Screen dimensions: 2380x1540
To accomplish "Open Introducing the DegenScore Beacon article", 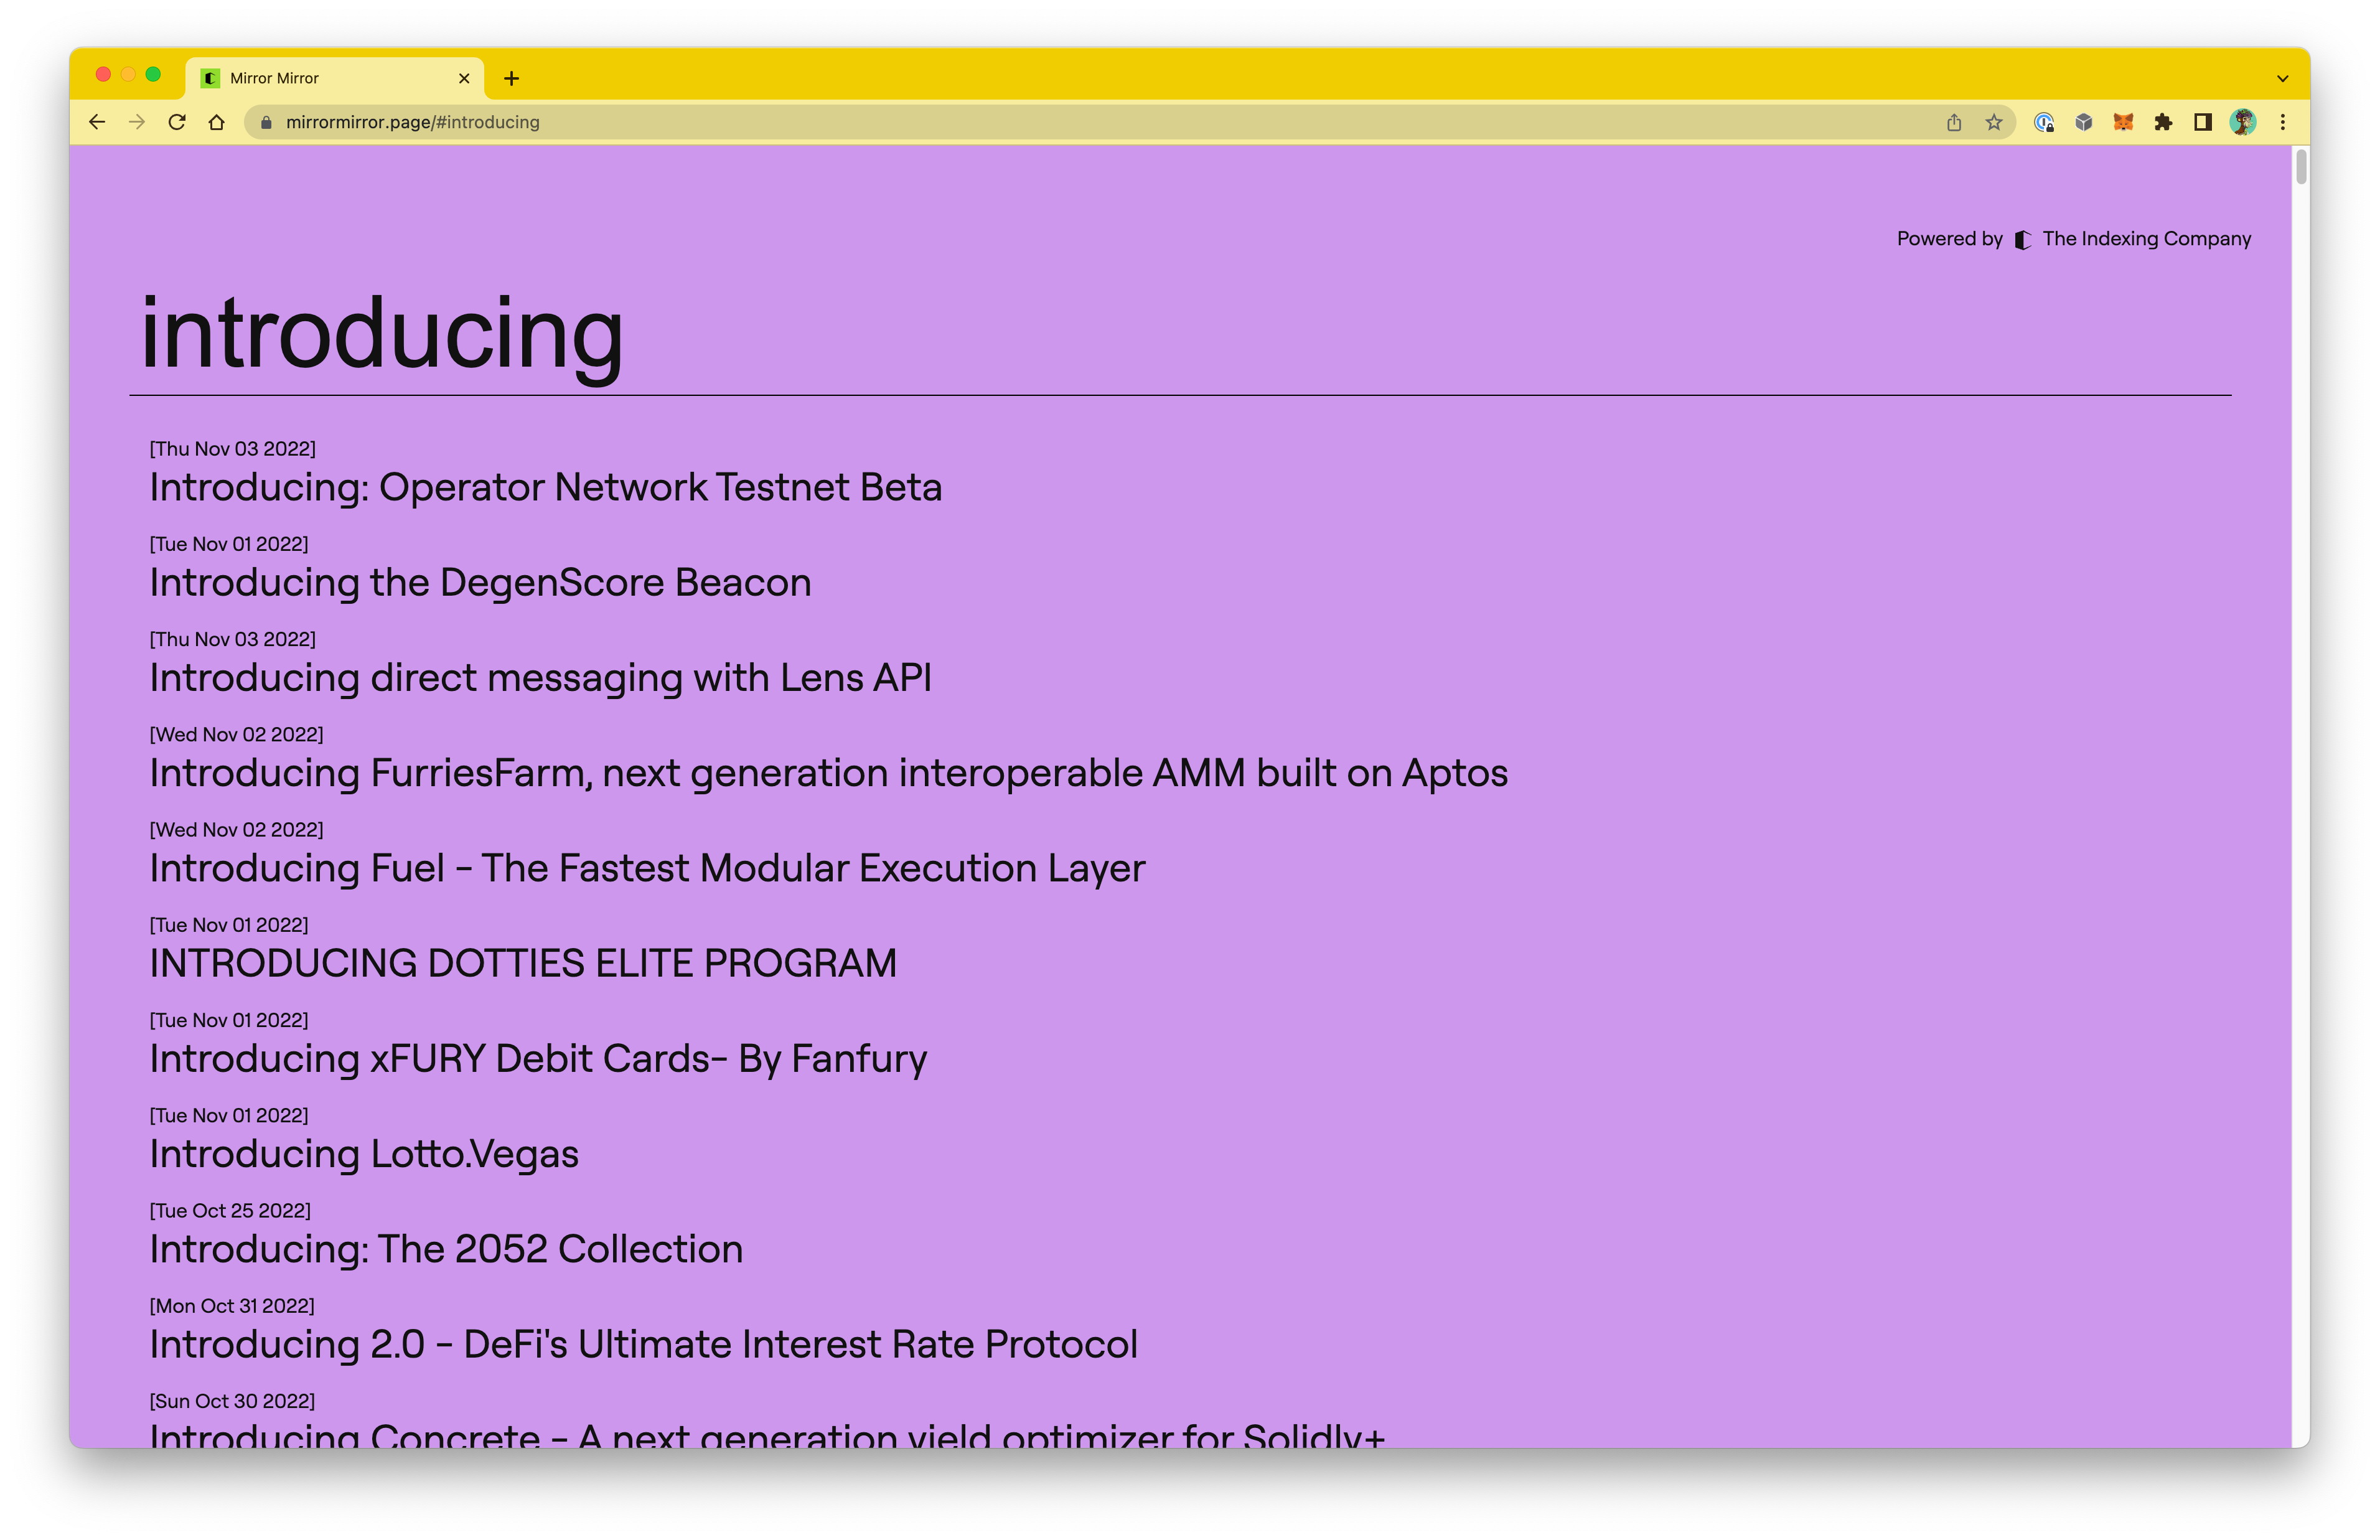I will click(480, 582).
